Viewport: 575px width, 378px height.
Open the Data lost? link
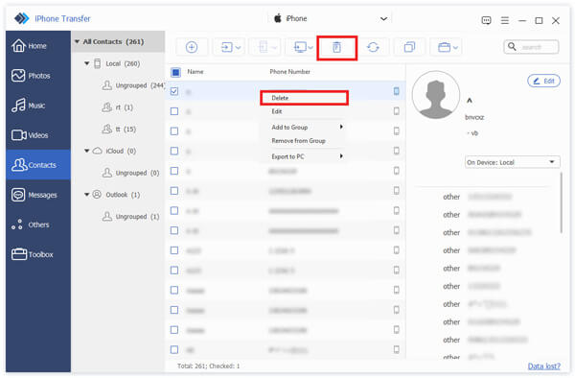click(x=543, y=366)
